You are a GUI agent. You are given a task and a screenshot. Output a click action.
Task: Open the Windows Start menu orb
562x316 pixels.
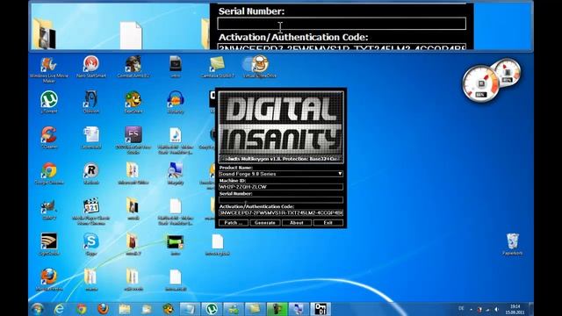[38, 309]
